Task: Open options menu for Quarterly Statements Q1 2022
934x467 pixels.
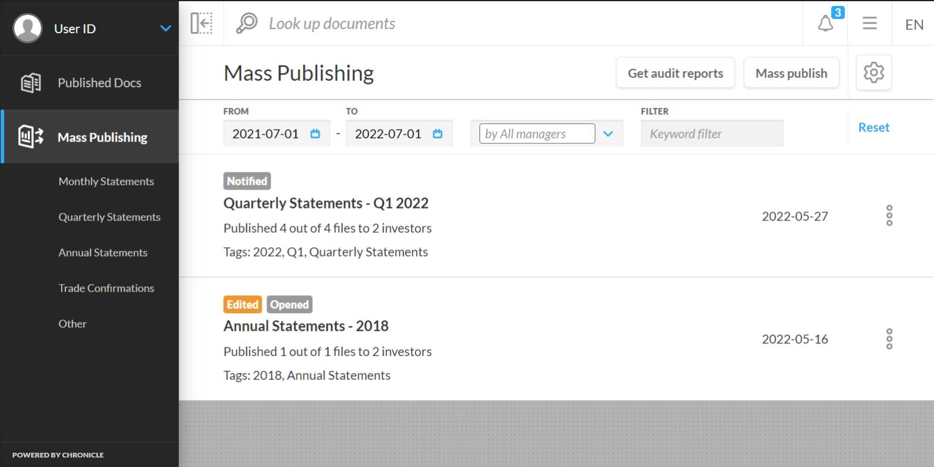Action: tap(889, 216)
